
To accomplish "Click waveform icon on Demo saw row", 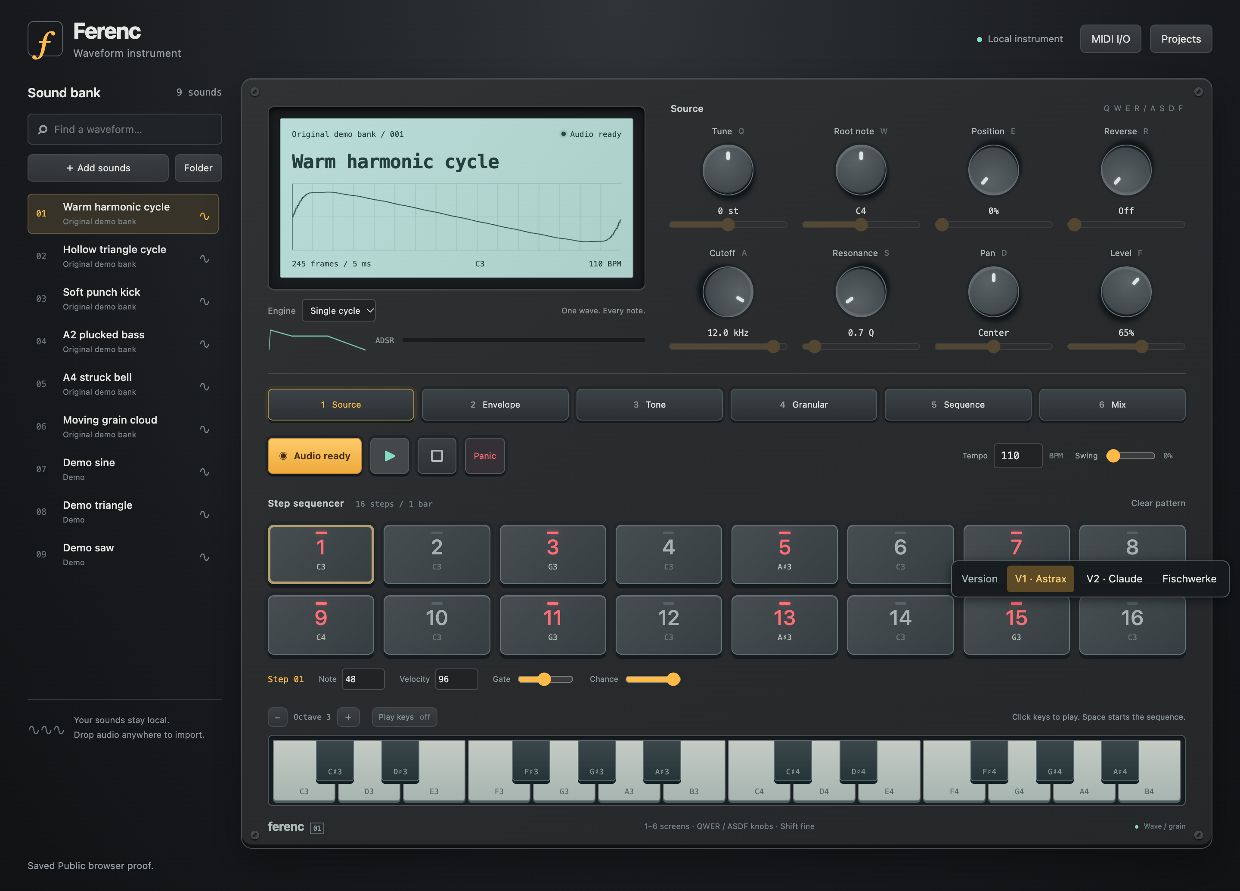I will click(205, 557).
